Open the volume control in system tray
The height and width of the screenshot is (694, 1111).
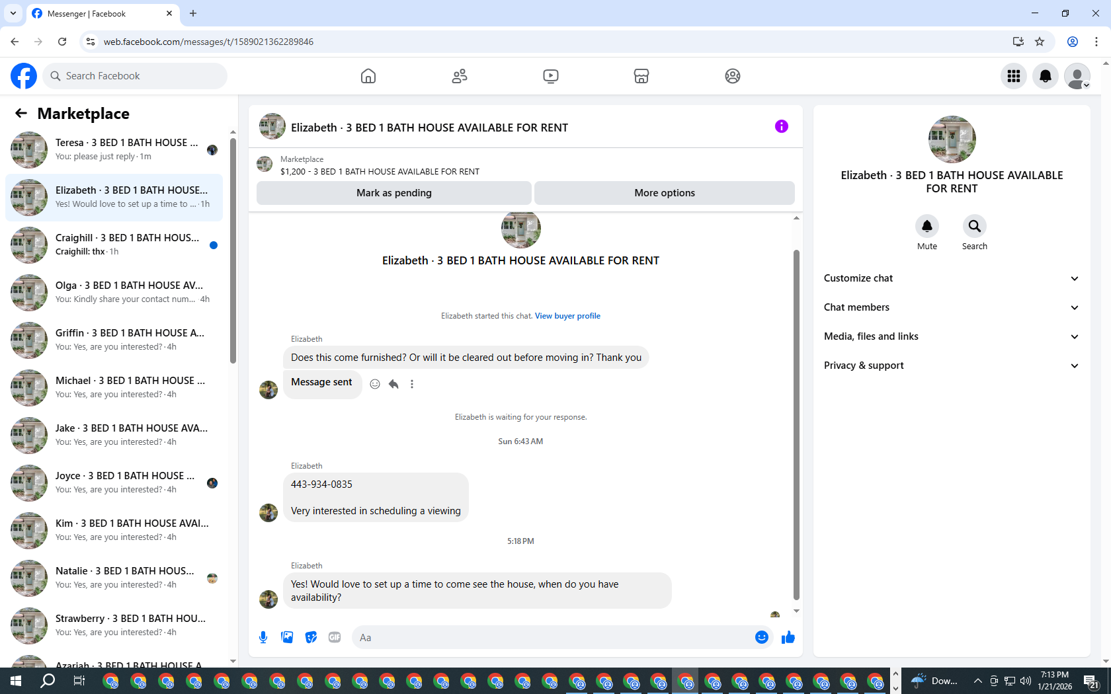[1026, 681]
